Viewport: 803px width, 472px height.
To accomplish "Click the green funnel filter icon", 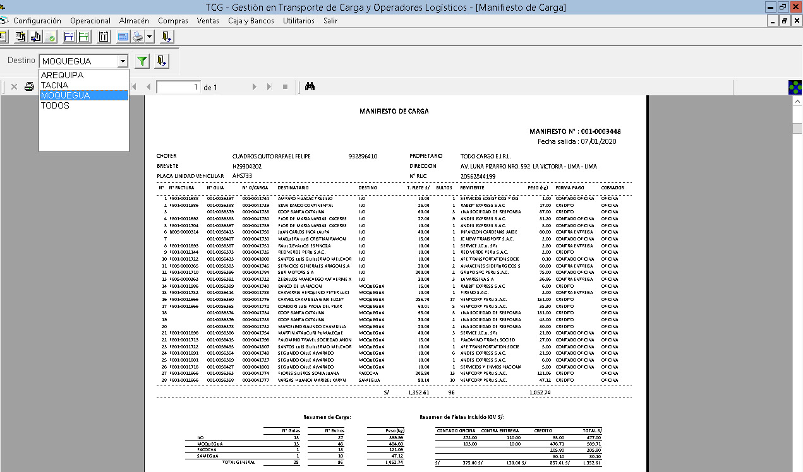I will (143, 61).
